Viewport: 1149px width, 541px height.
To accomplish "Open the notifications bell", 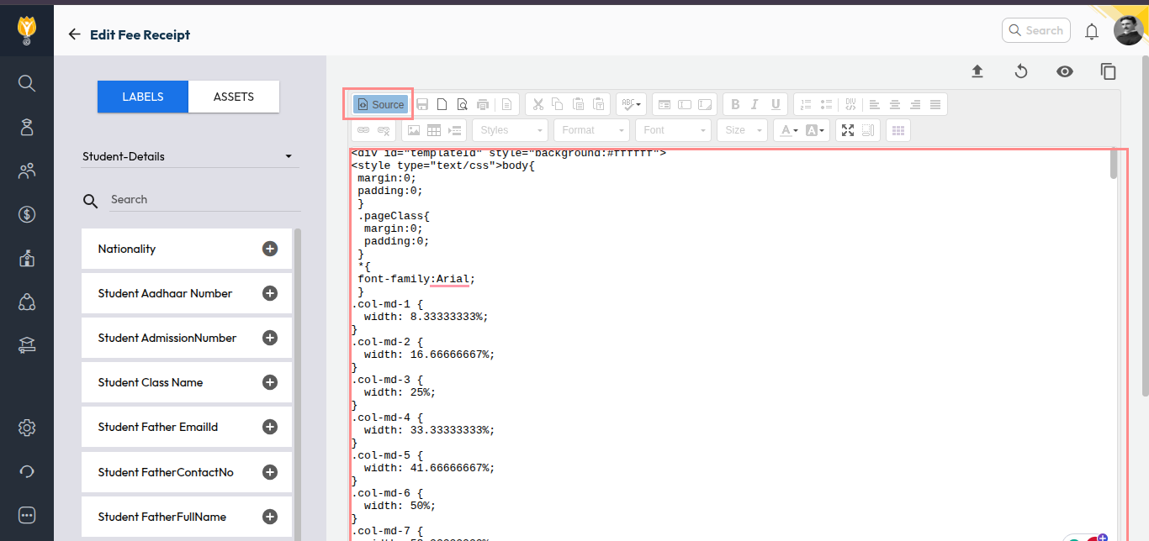I will [1092, 32].
